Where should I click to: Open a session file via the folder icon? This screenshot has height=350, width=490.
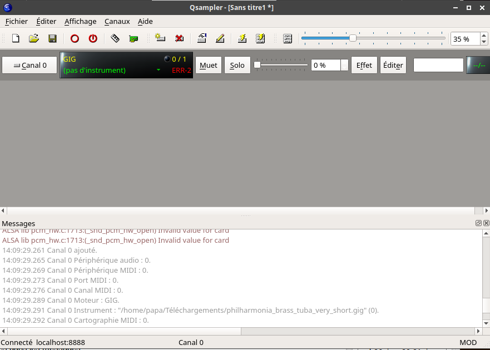[34, 38]
